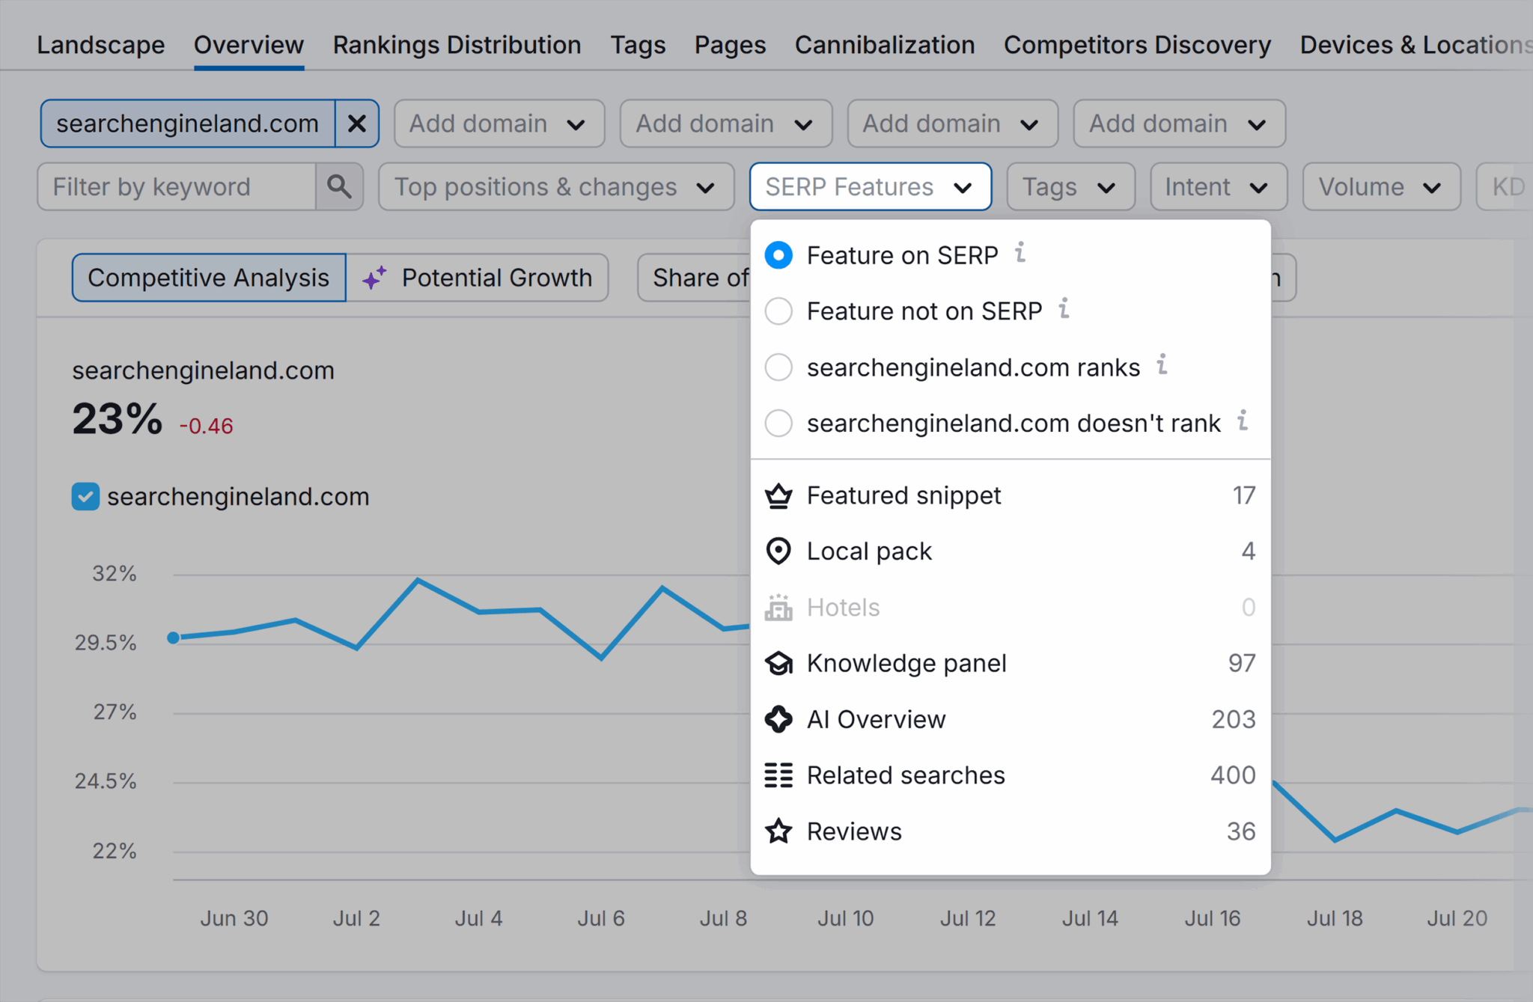
Task: Switch to the Rankings Distribution tab
Action: [457, 45]
